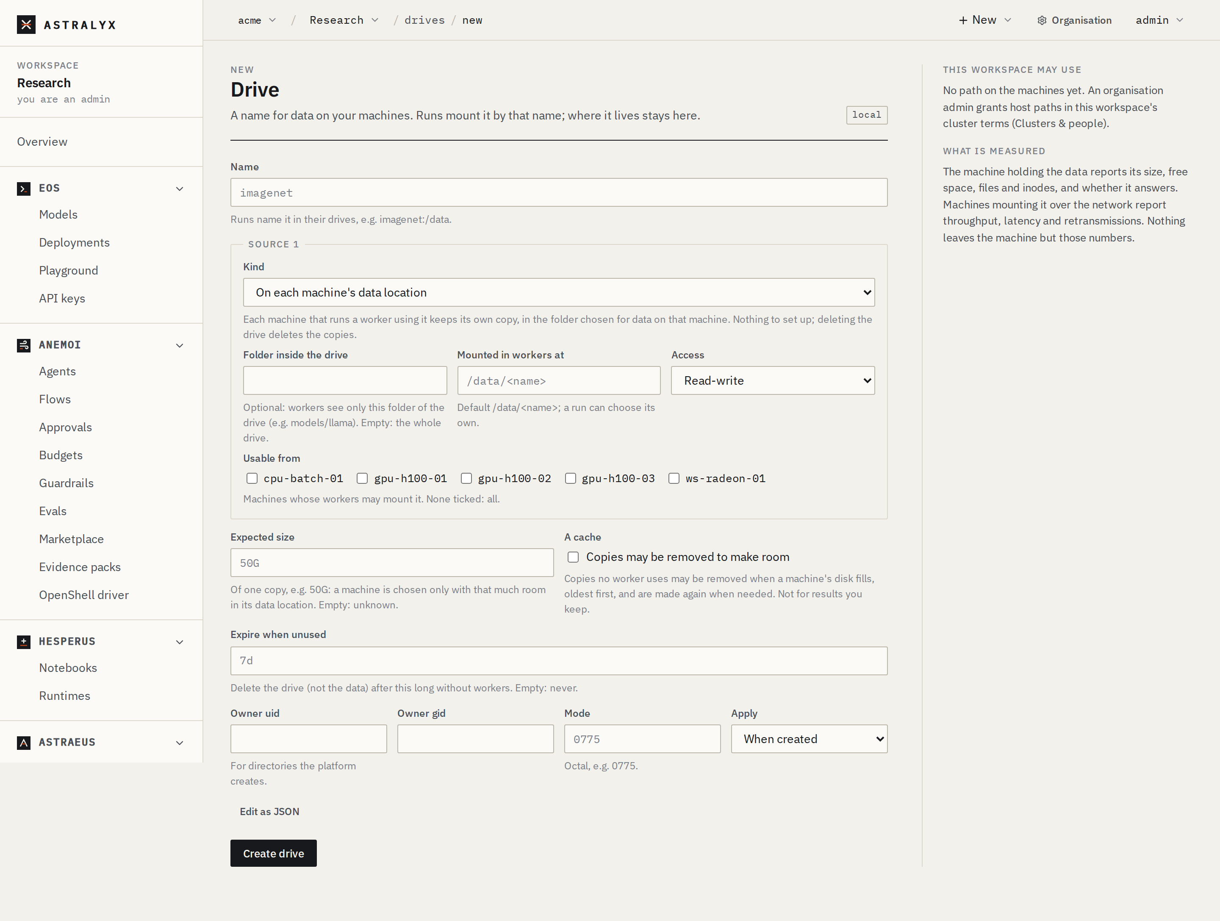Open API keys page
This screenshot has height=921, width=1220.
tap(62, 298)
